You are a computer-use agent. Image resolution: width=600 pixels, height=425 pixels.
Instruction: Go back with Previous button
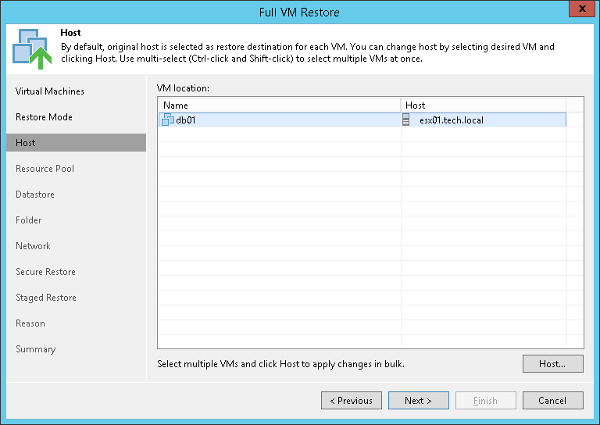pos(352,401)
